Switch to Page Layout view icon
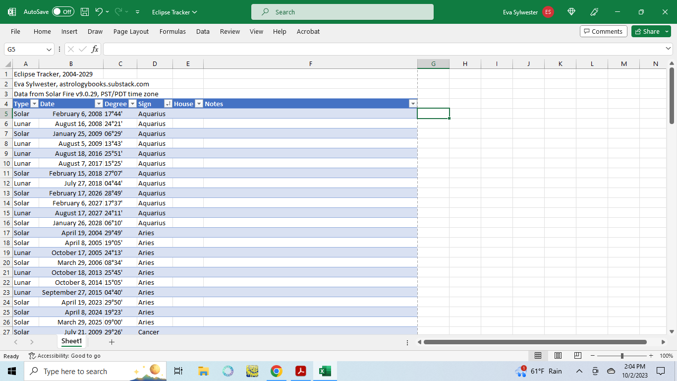Image resolution: width=677 pixels, height=381 pixels. pyautogui.click(x=558, y=356)
